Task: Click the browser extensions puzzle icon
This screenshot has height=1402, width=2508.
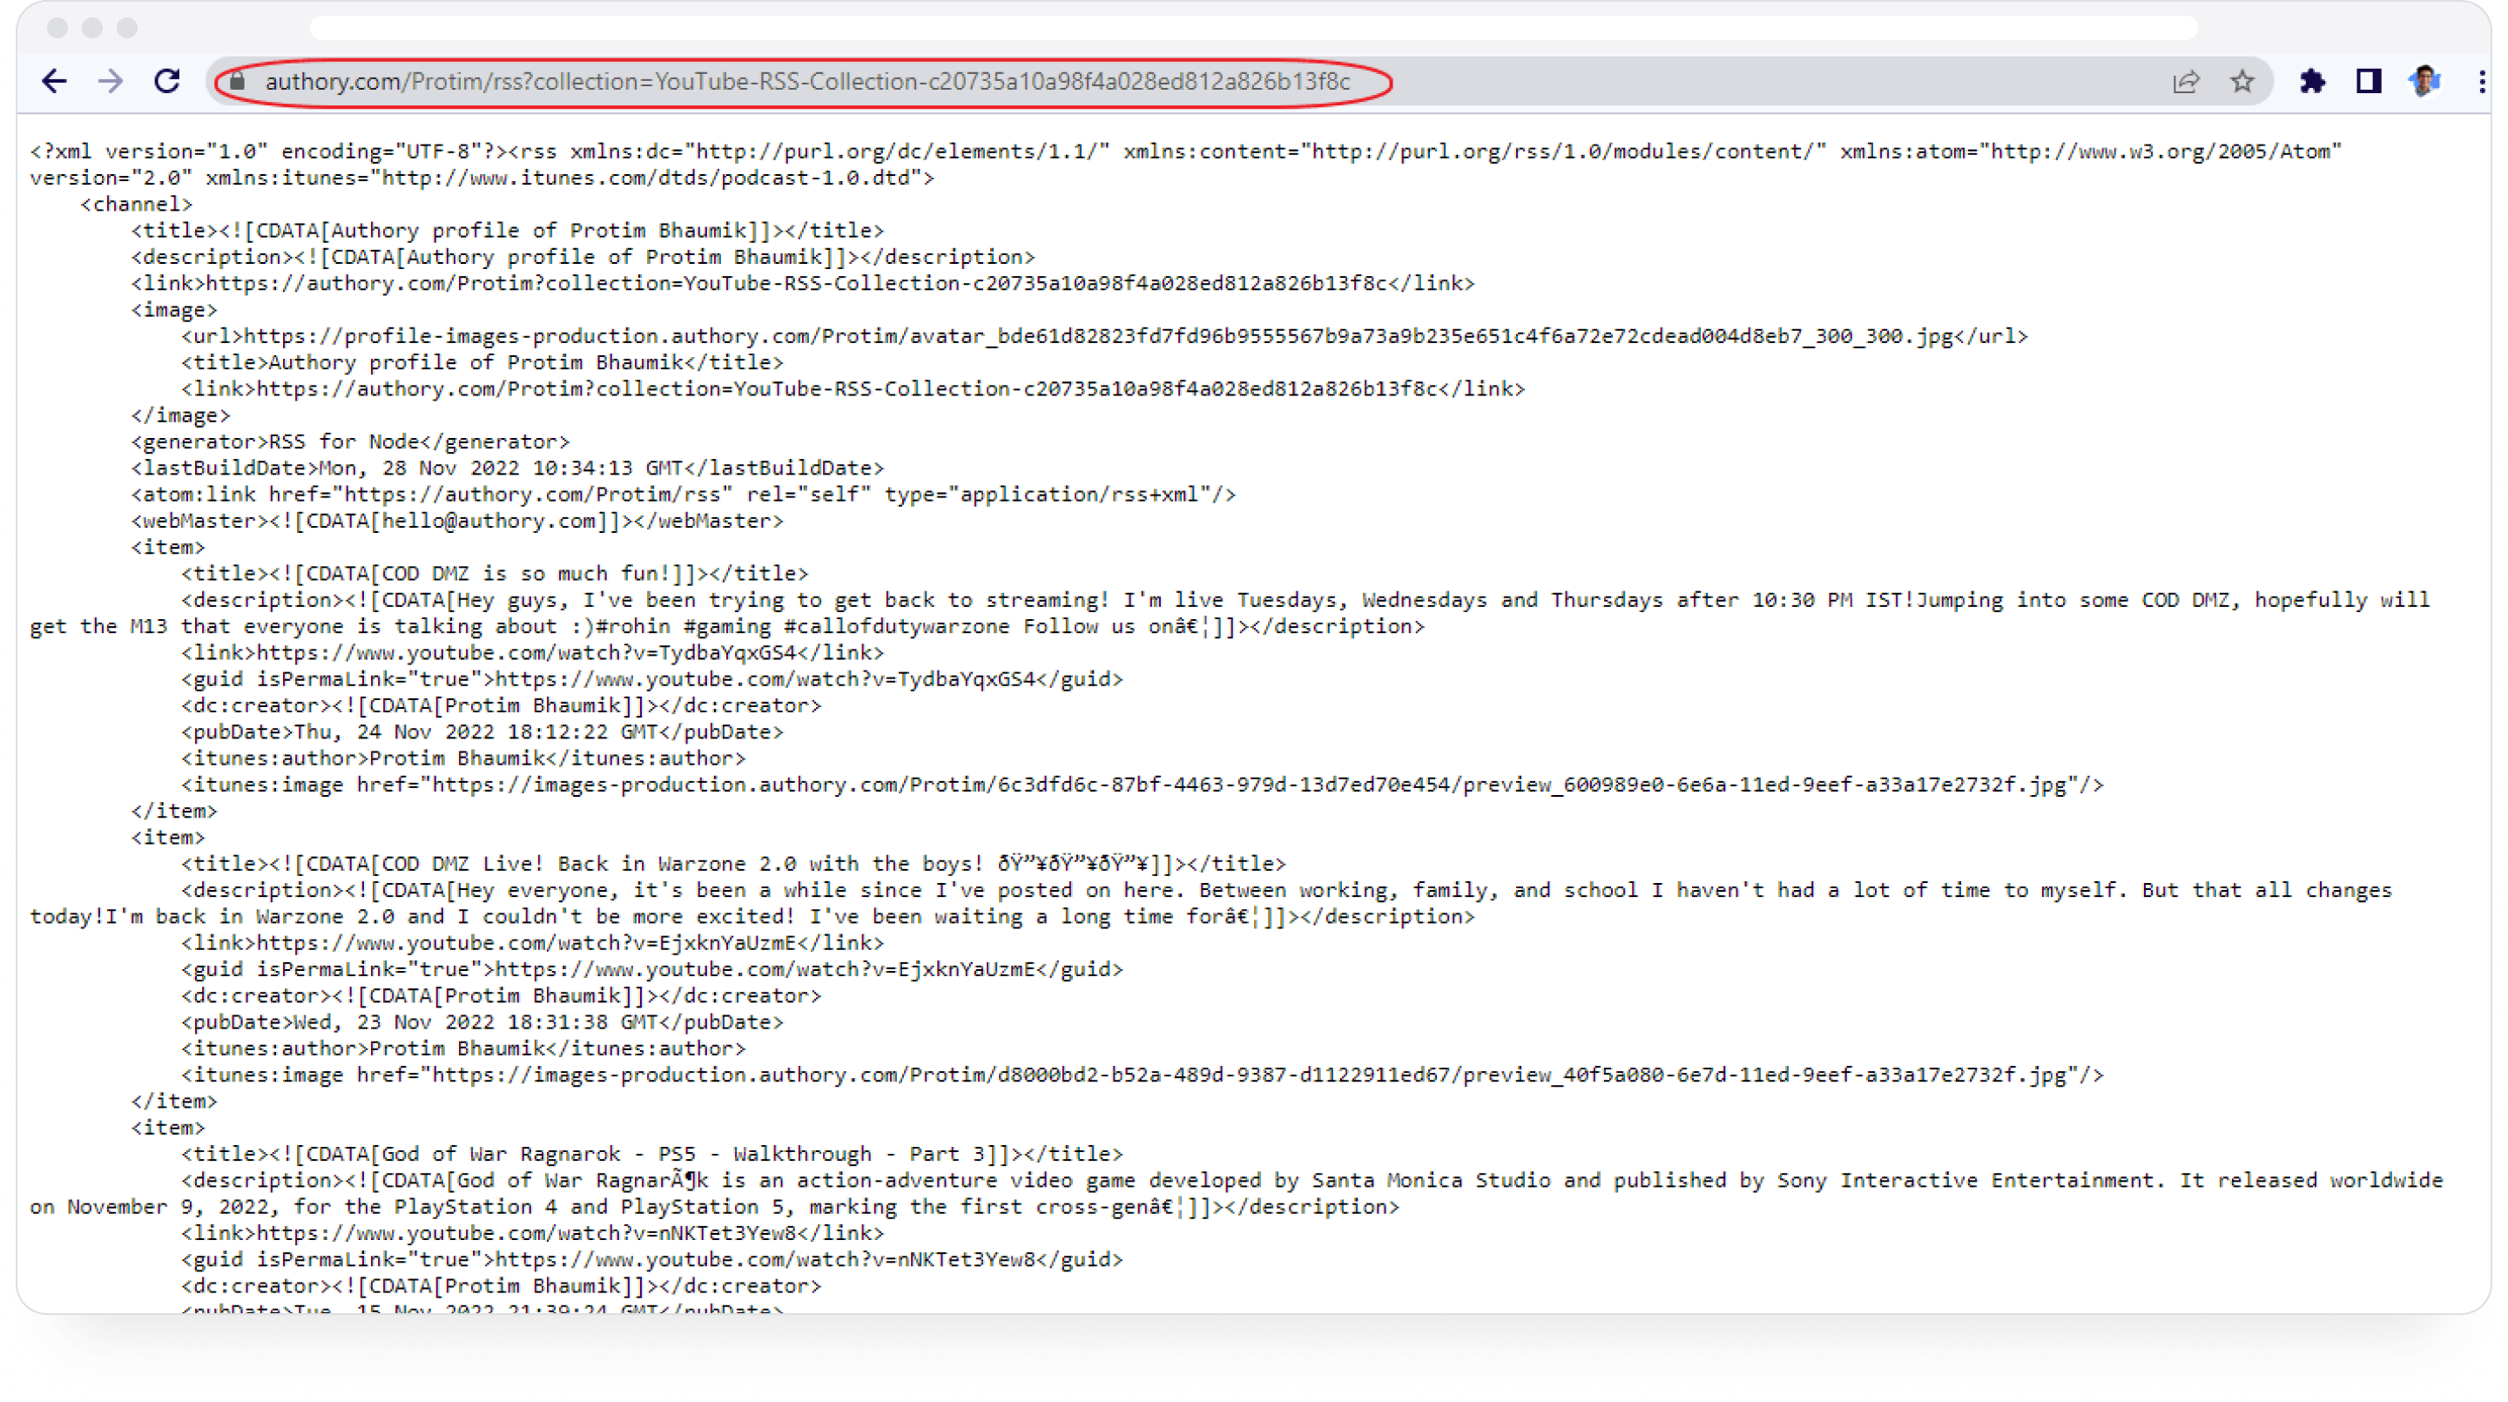Action: [2313, 81]
